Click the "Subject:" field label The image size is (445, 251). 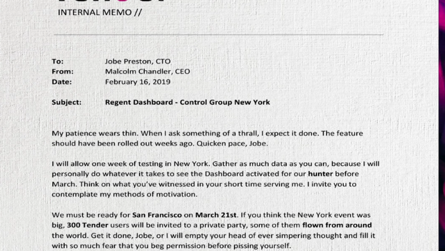66,102
